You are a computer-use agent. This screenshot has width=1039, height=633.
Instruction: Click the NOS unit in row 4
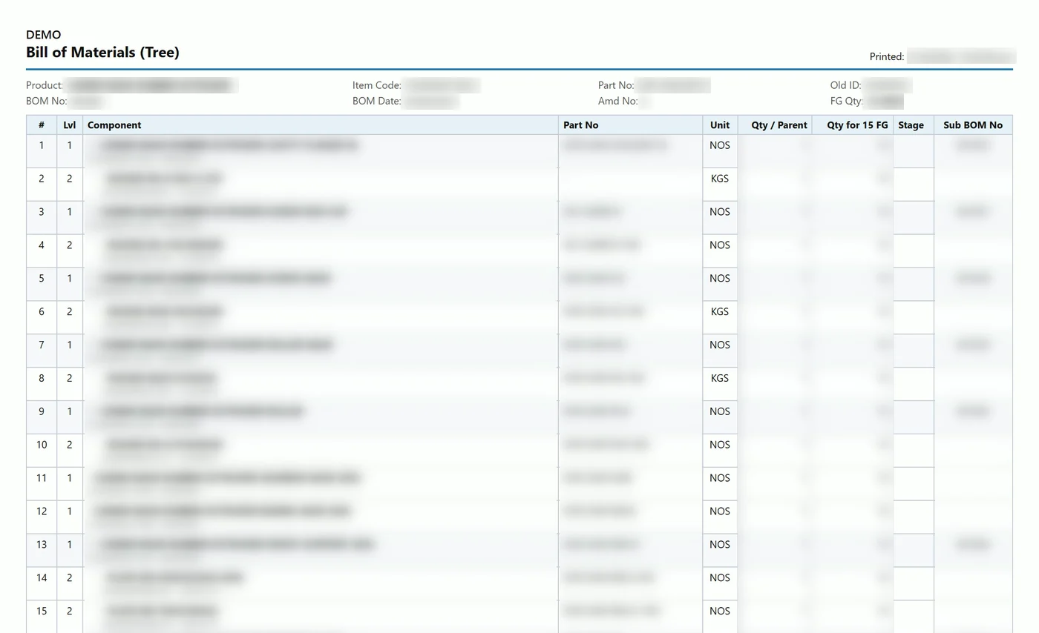point(720,245)
